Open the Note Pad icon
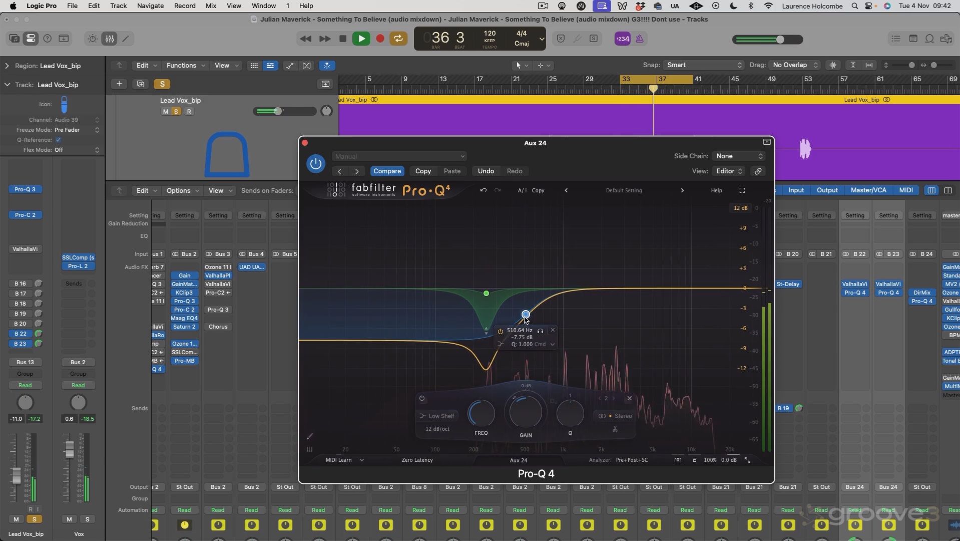 (x=913, y=39)
